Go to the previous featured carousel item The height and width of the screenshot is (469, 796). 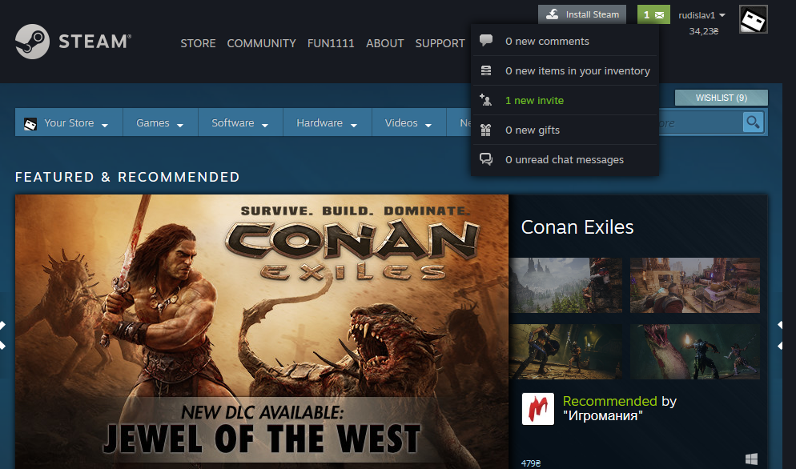3,335
